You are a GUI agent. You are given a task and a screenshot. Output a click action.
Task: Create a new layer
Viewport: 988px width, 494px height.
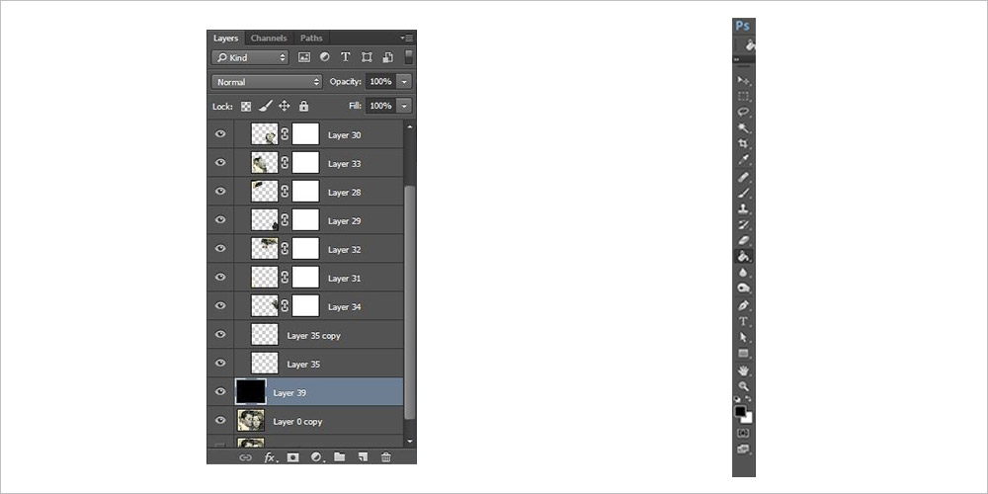(363, 456)
